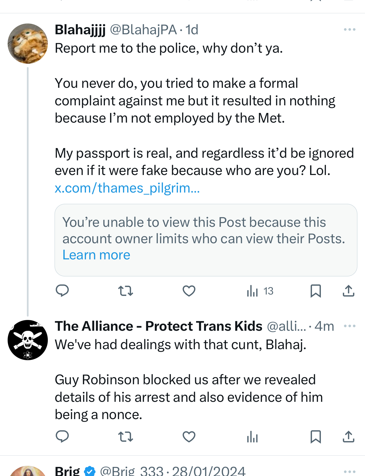The image size is (365, 476).
Task: Open more options for Blahajjjj's post
Action: point(349,29)
